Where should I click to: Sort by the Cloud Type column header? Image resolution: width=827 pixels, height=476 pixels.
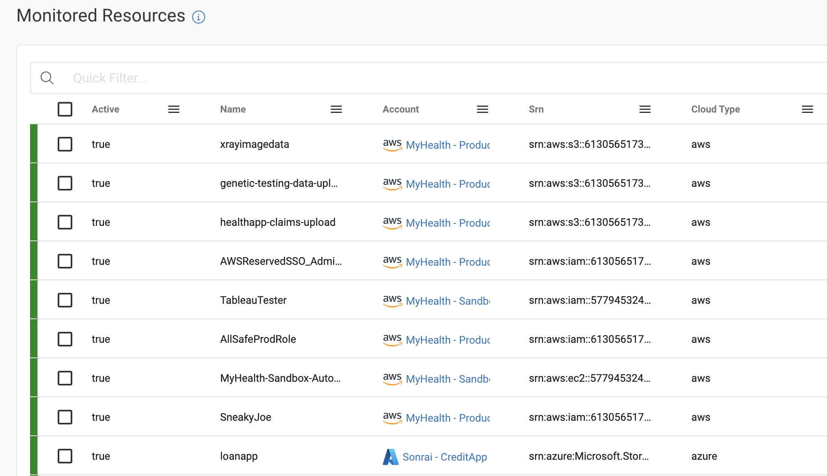coord(716,109)
